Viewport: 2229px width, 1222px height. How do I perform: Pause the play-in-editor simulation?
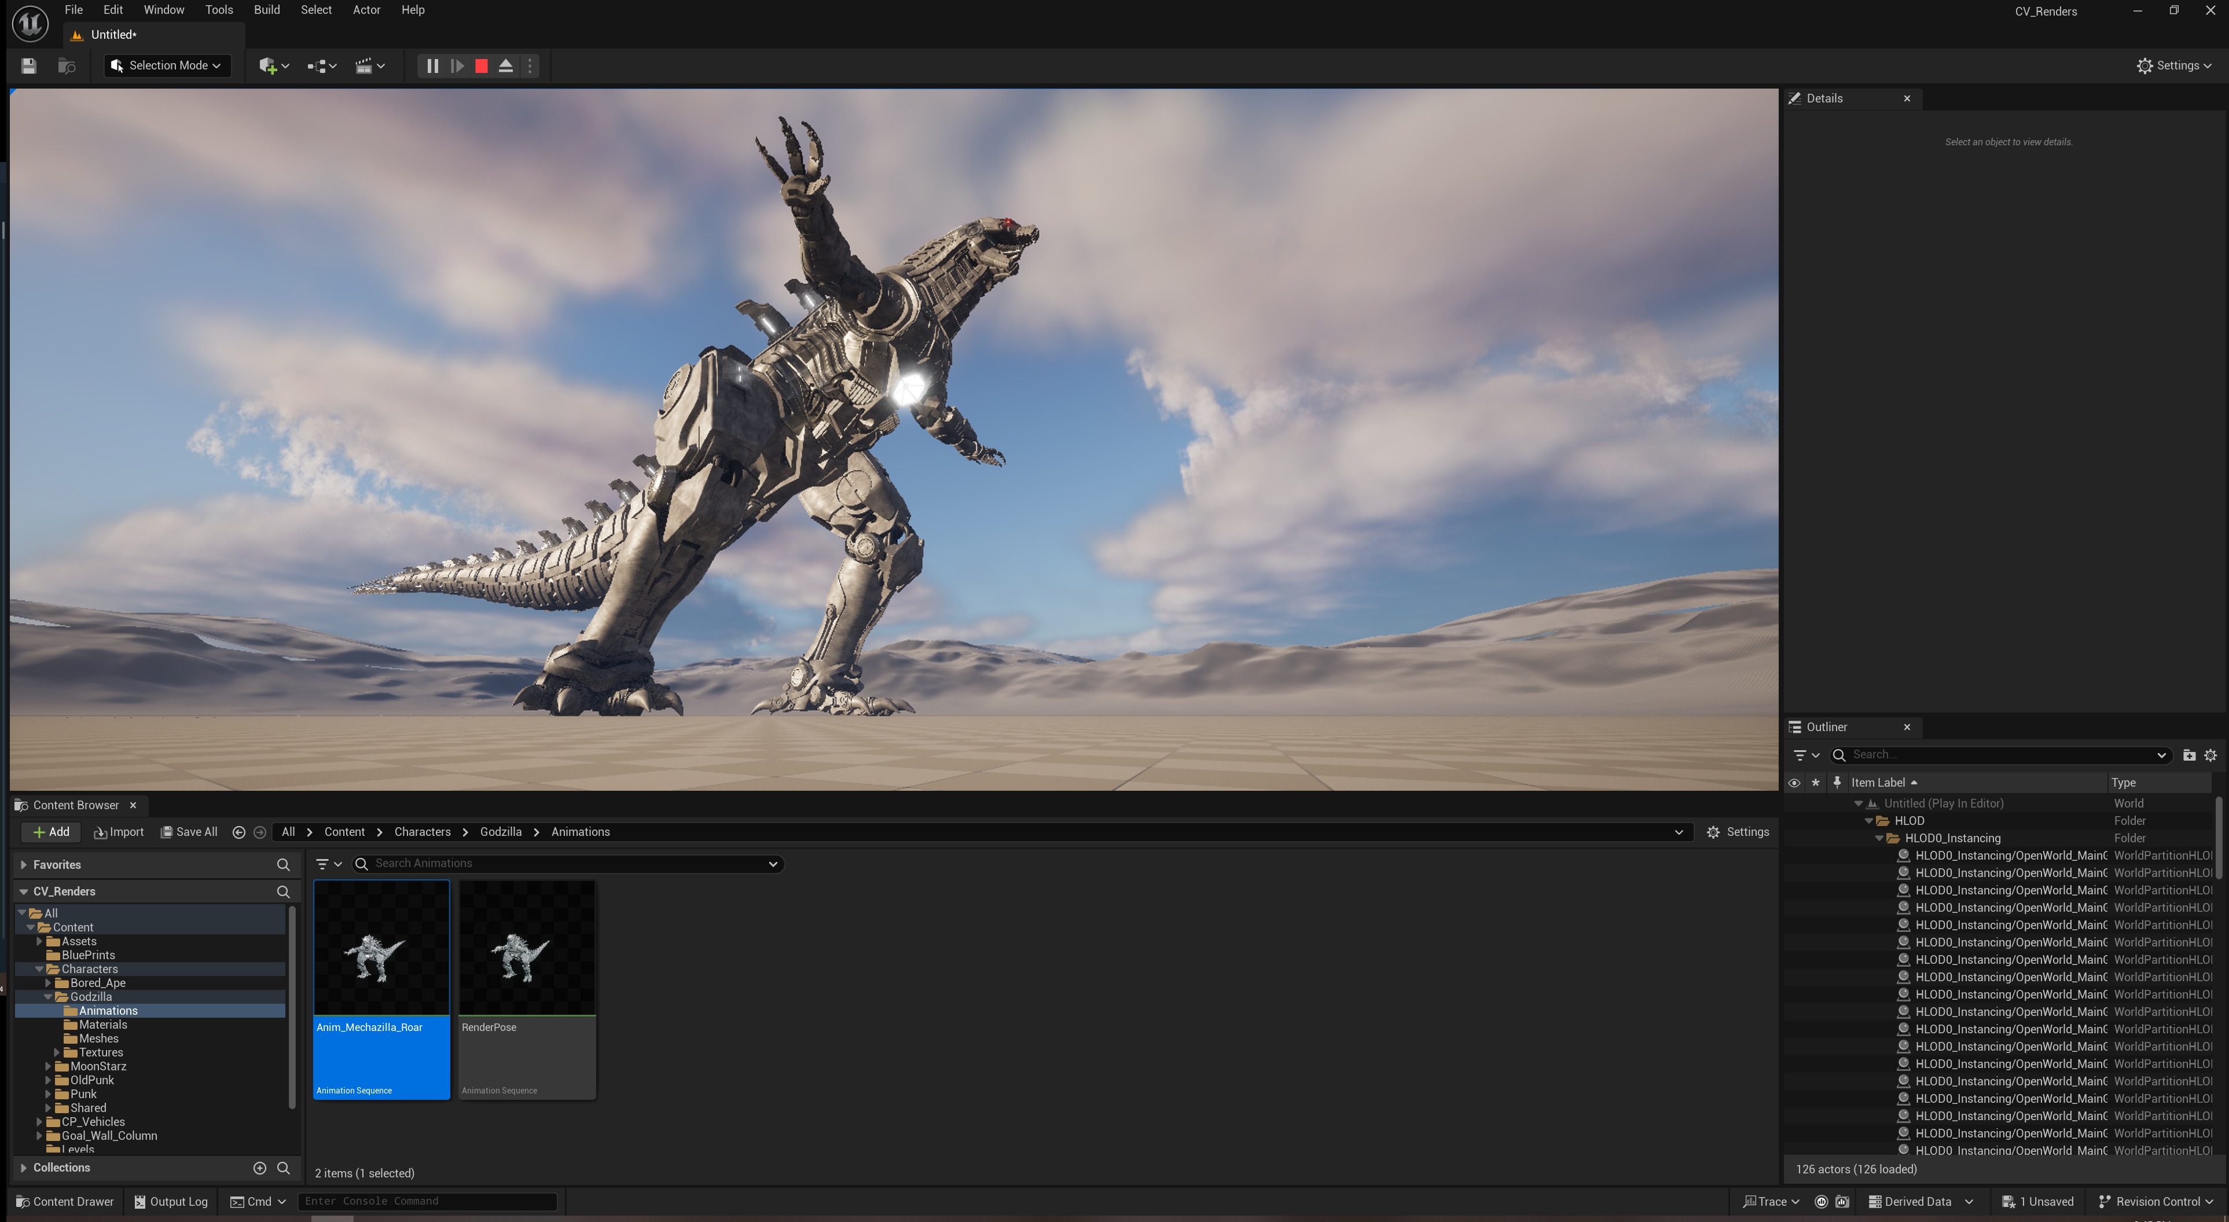click(x=432, y=66)
